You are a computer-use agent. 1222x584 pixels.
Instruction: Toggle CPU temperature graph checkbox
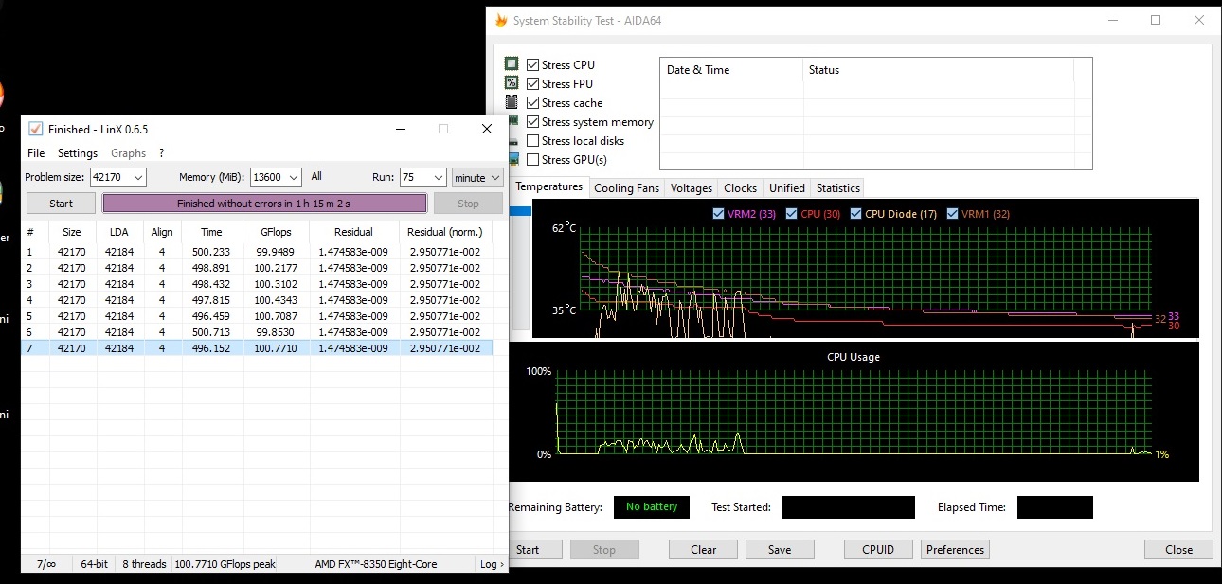pyautogui.click(x=792, y=214)
